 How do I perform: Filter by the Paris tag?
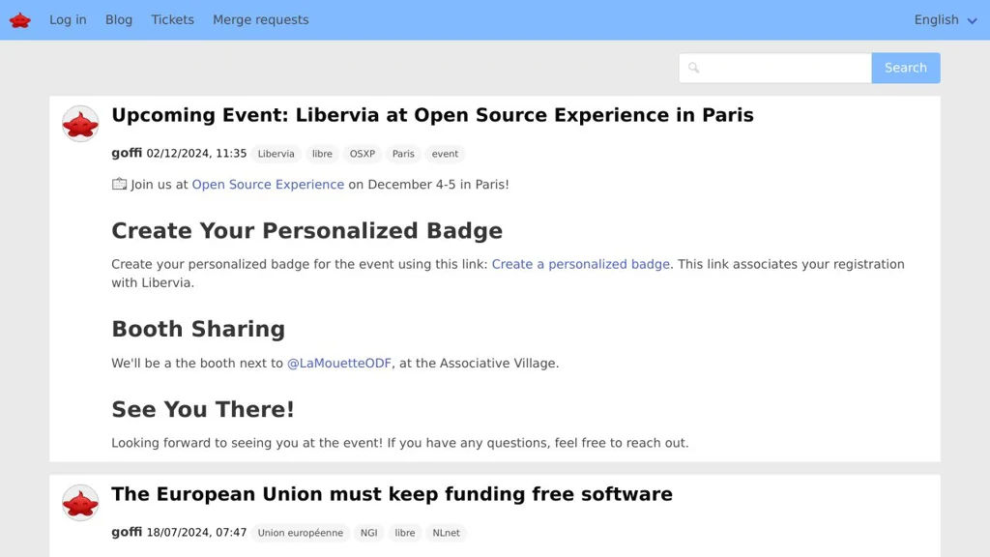click(403, 154)
